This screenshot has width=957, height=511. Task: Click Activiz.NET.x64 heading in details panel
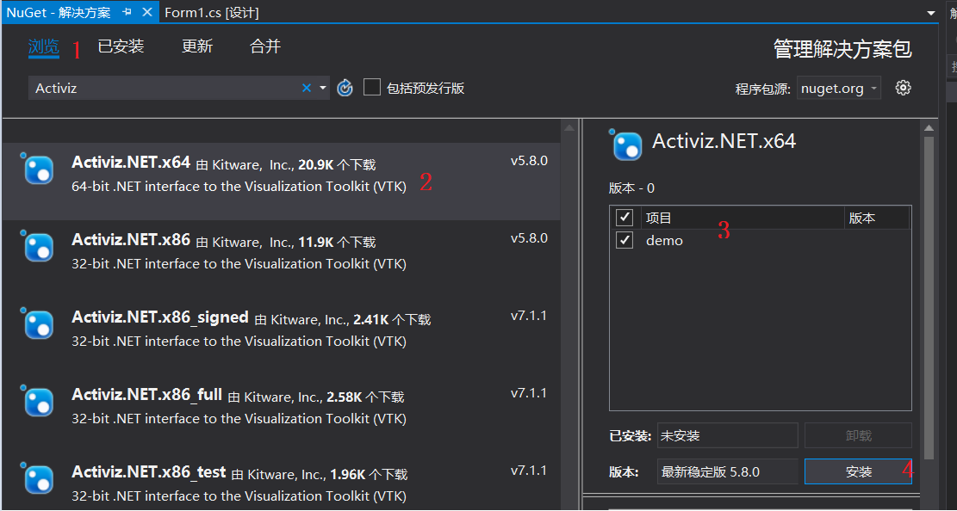pyautogui.click(x=724, y=141)
